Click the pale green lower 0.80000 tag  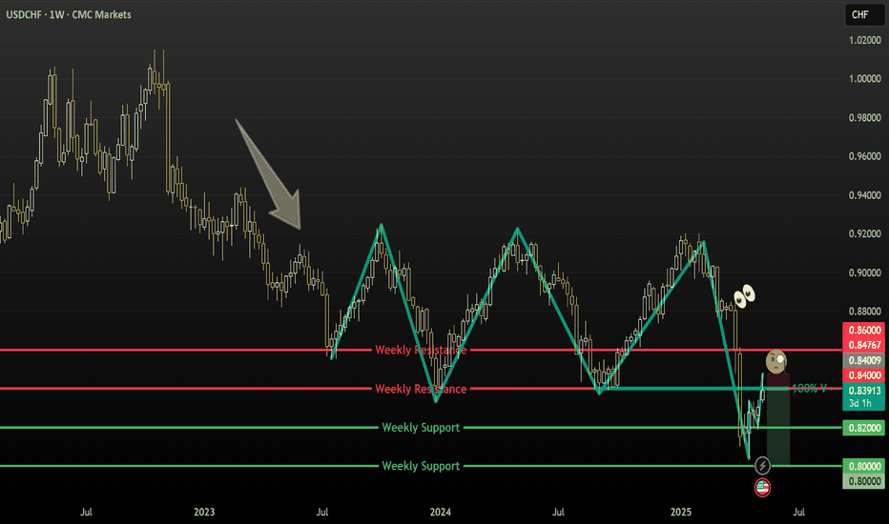(864, 481)
